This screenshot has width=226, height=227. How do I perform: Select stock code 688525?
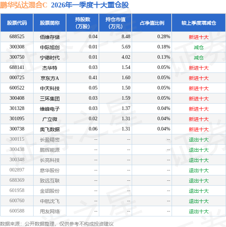tap(17, 37)
